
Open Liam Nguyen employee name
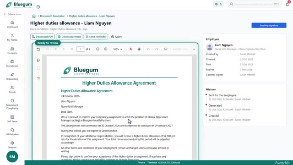tap(224, 45)
